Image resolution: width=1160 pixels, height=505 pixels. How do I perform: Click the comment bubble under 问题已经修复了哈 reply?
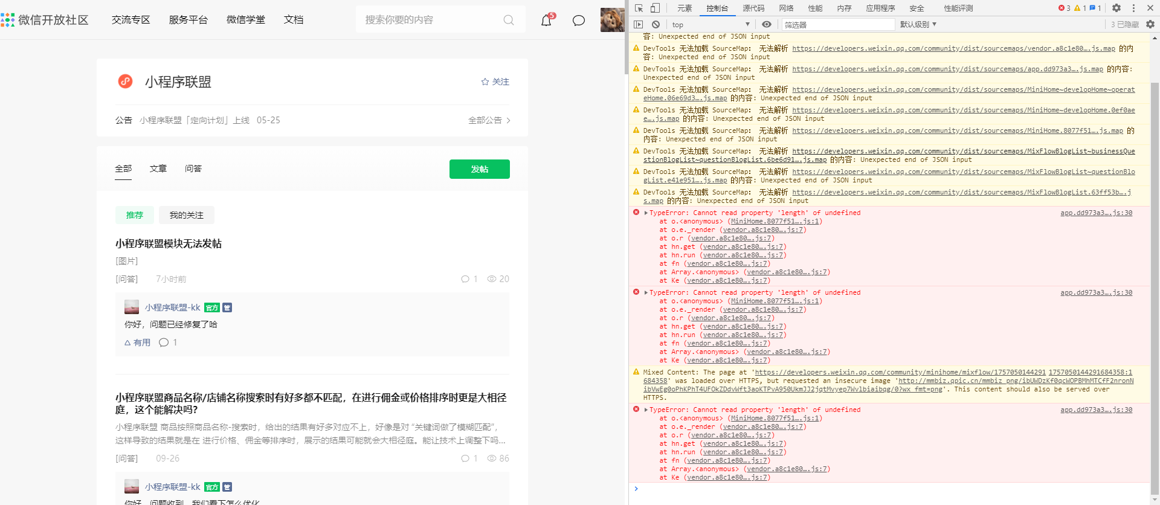[x=164, y=343]
